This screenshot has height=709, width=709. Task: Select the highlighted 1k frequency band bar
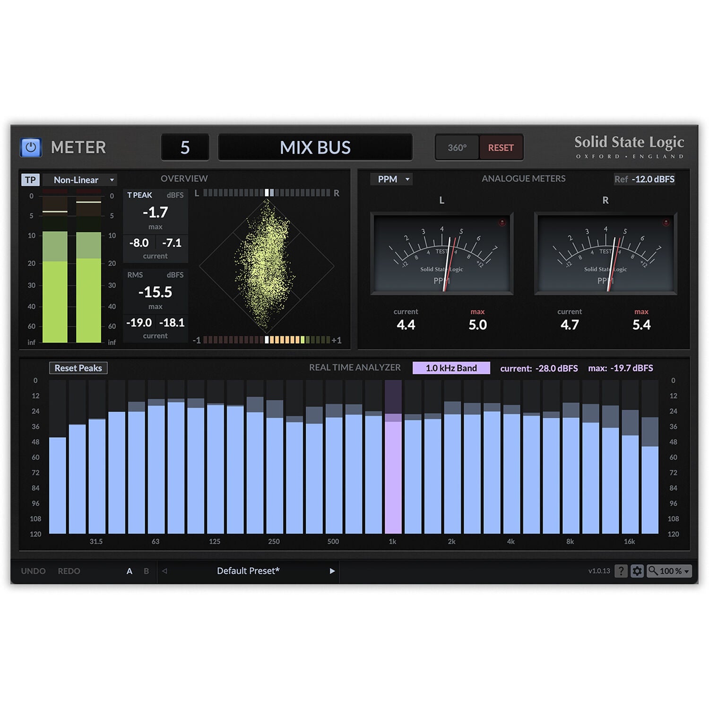[x=393, y=473]
